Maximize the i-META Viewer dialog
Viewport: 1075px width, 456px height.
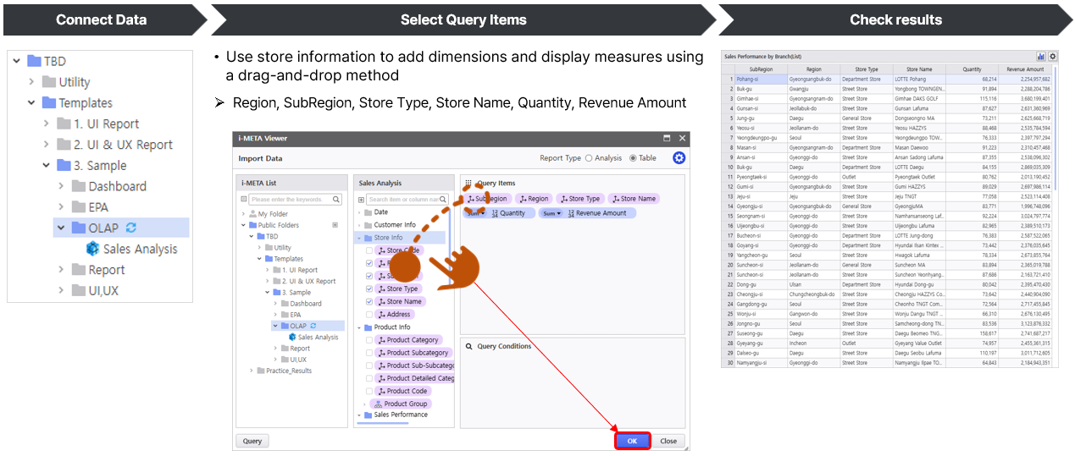click(x=667, y=138)
